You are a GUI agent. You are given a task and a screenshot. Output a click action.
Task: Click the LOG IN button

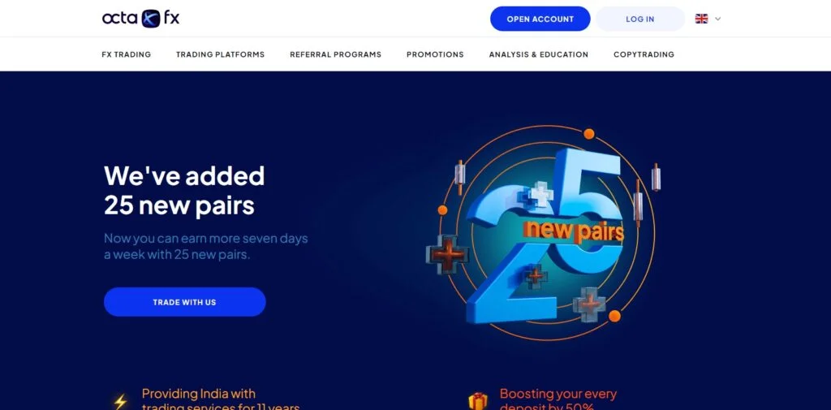[640, 19]
